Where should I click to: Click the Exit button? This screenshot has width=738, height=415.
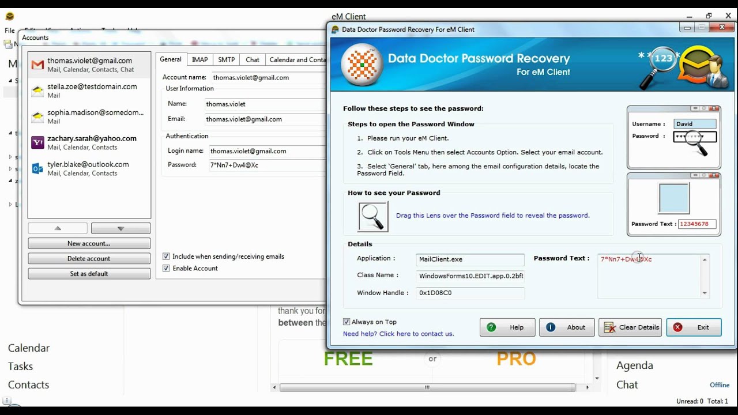tap(694, 327)
